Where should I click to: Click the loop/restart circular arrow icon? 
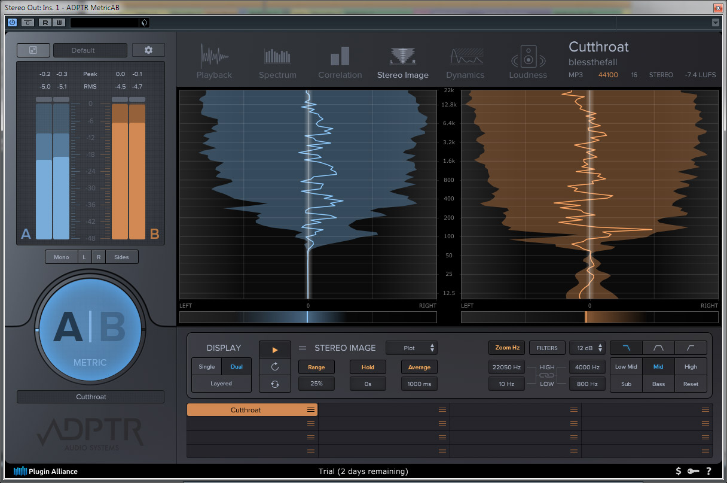tap(275, 366)
